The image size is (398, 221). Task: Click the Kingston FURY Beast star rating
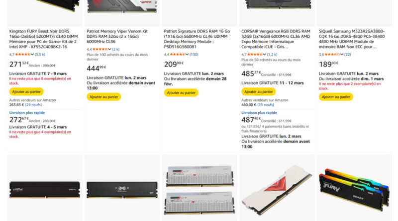tap(23, 54)
